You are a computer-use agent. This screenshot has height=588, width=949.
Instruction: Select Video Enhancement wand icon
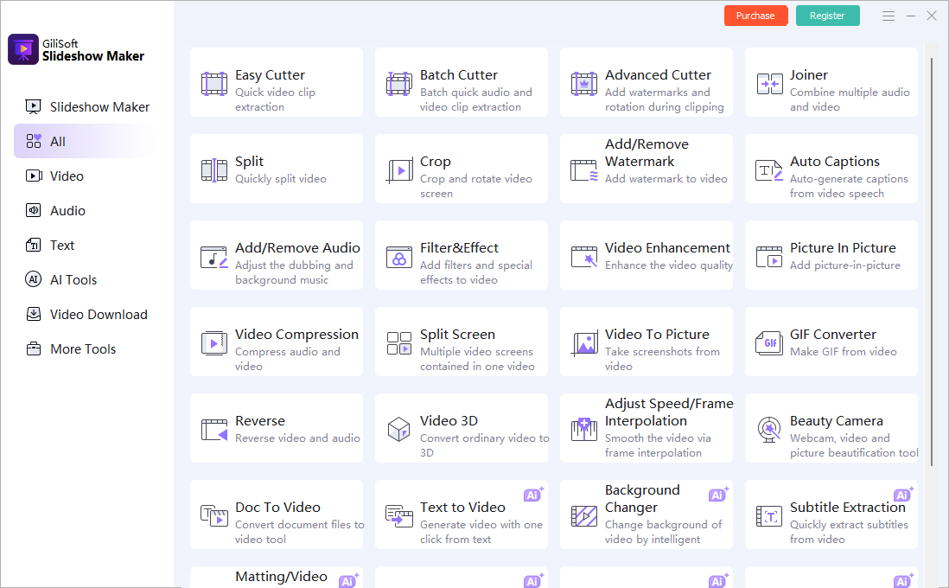coord(584,257)
